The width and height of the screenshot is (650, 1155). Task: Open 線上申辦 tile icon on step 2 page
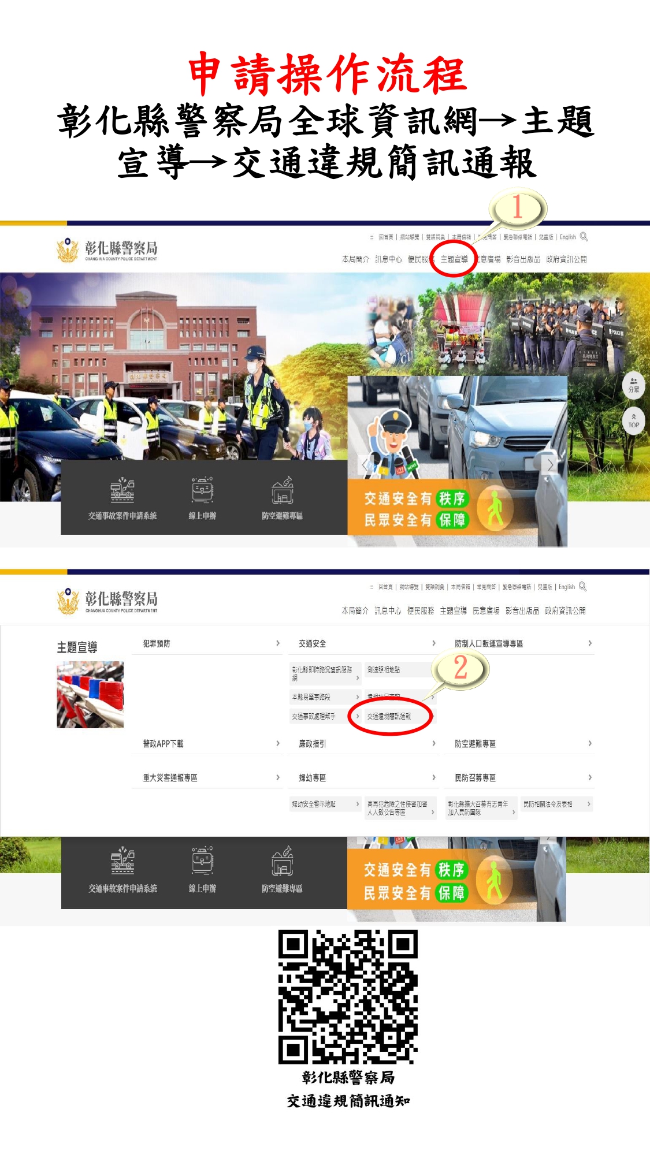click(202, 860)
